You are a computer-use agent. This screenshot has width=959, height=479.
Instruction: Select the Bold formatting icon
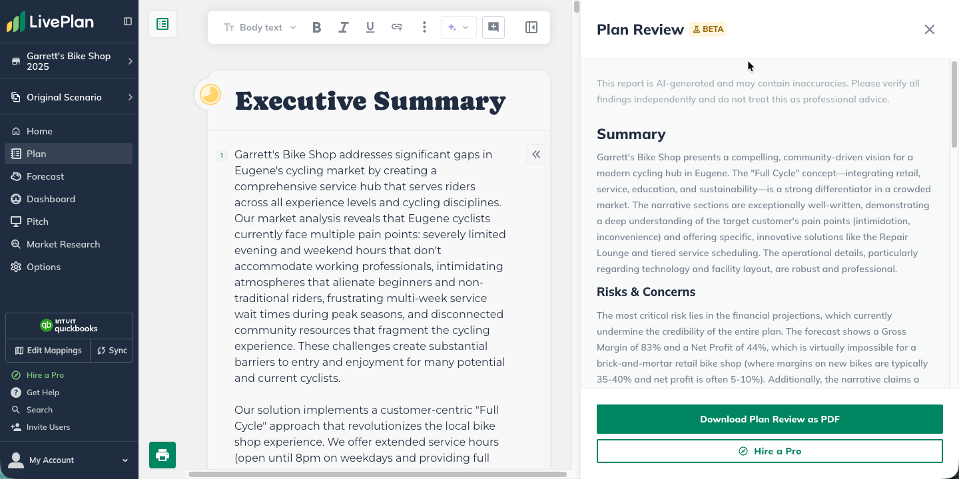tap(316, 27)
